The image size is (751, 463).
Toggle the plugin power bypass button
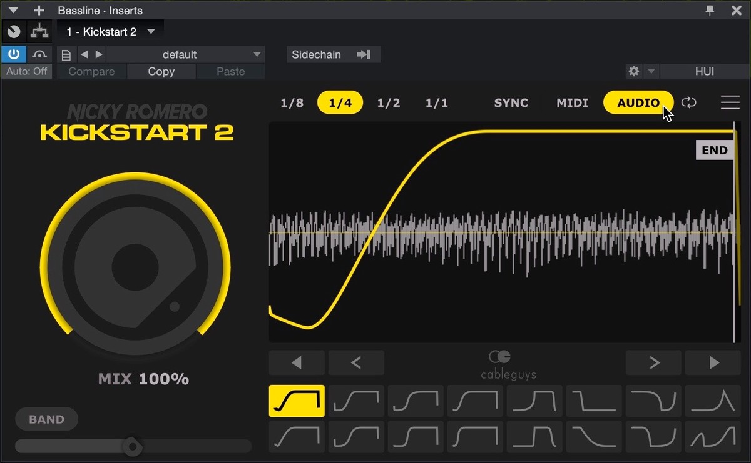pyautogui.click(x=13, y=54)
